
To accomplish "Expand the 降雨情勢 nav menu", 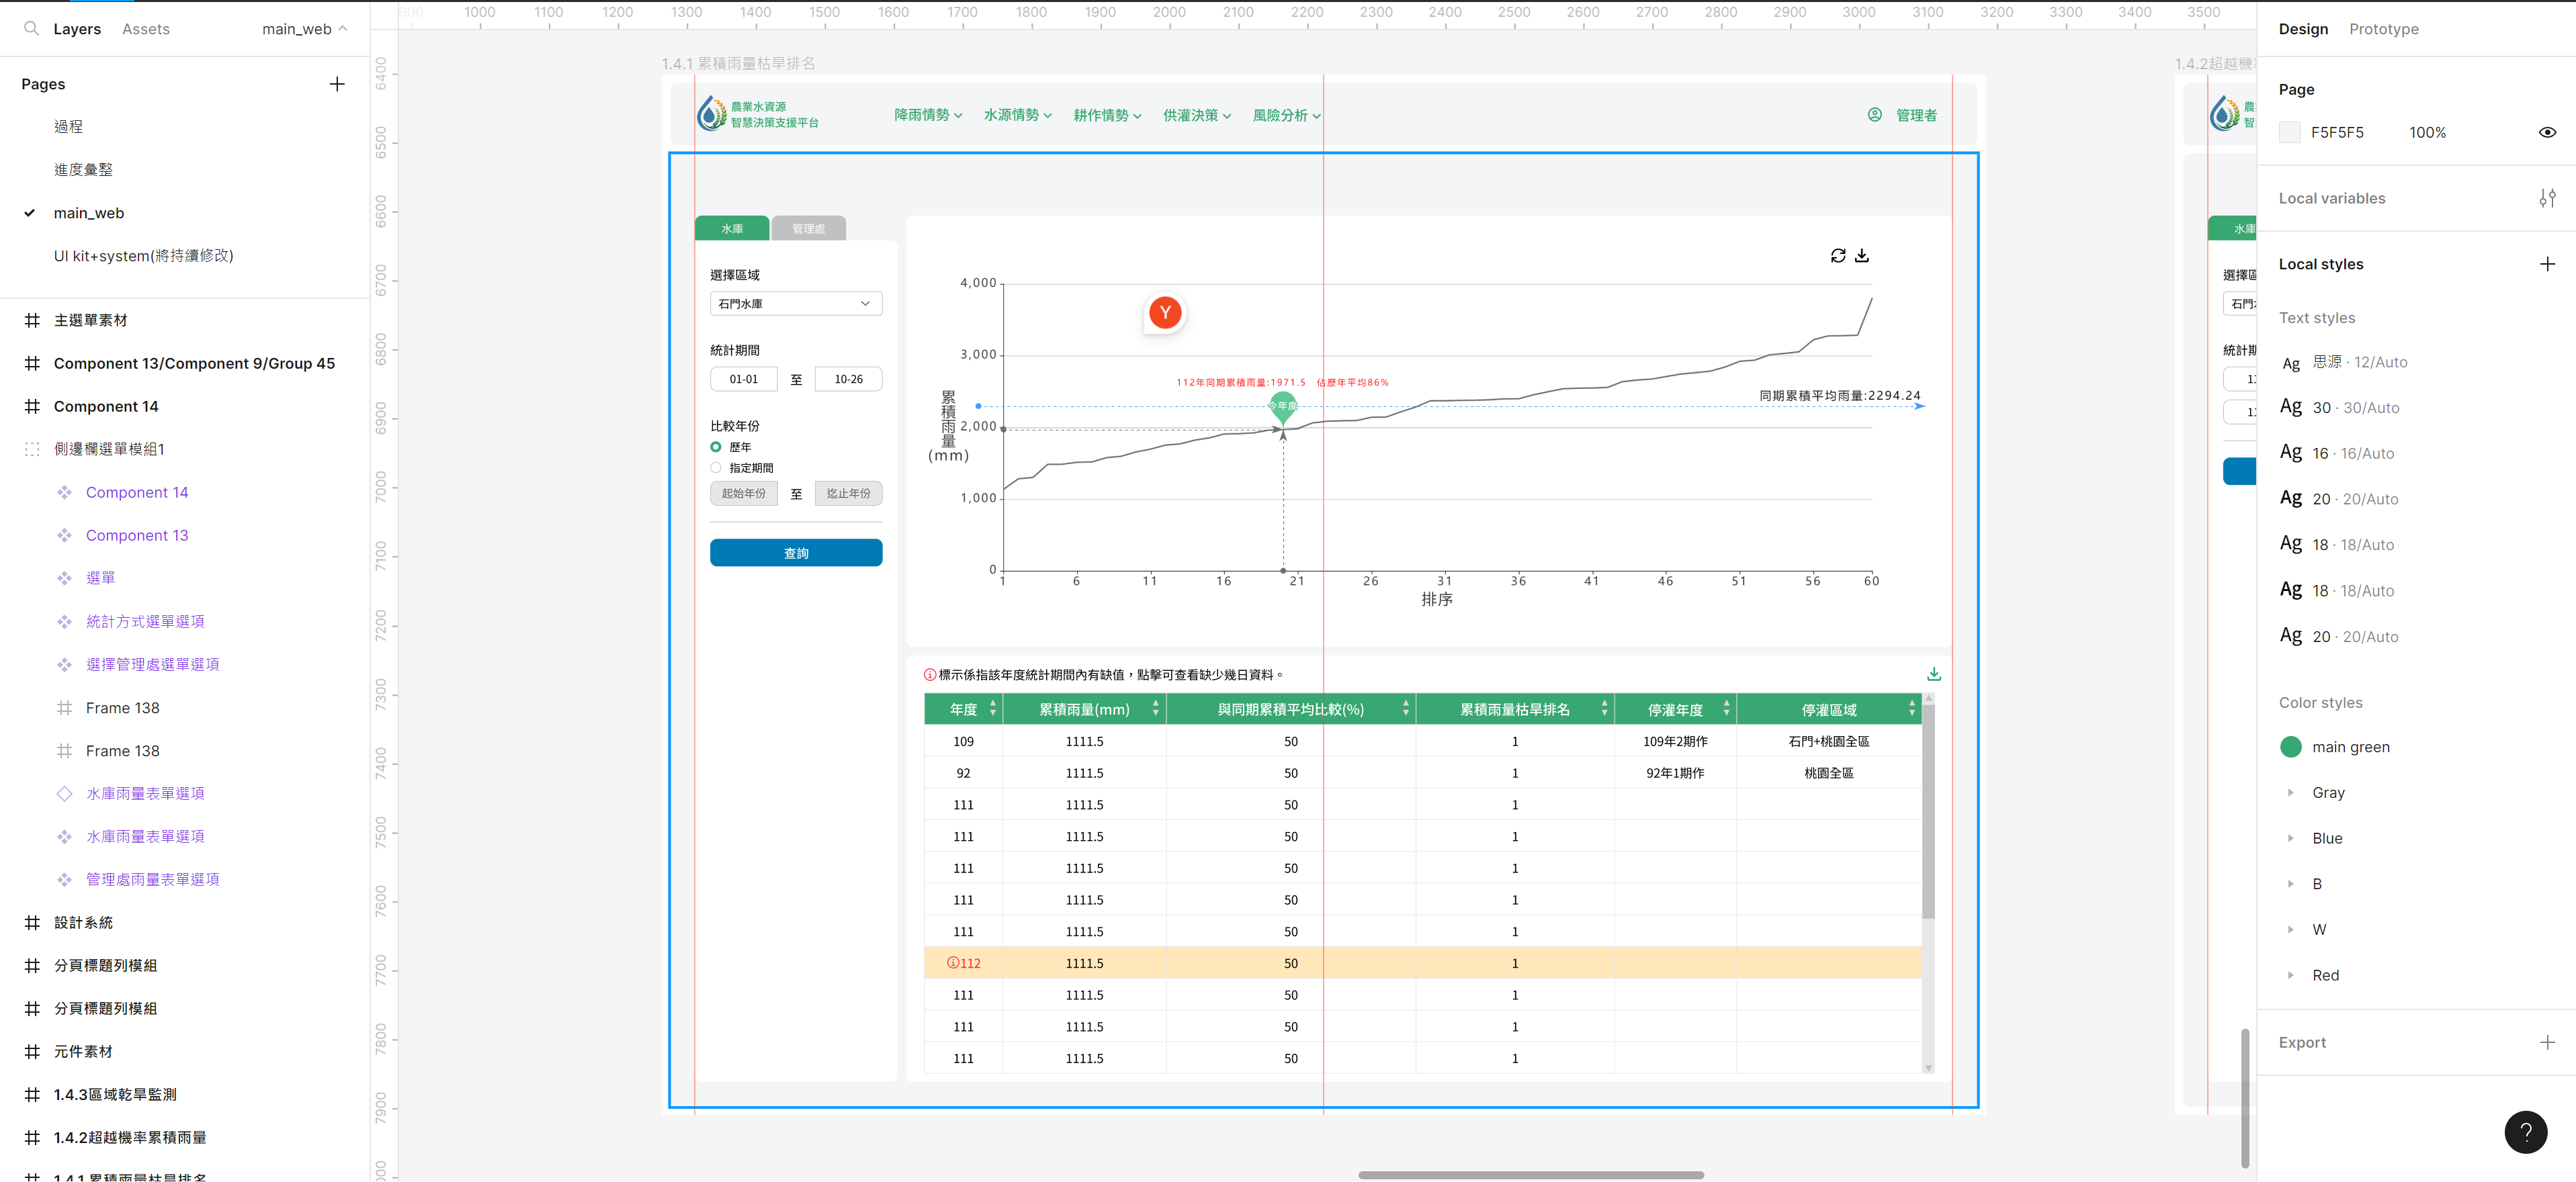I will click(x=928, y=115).
